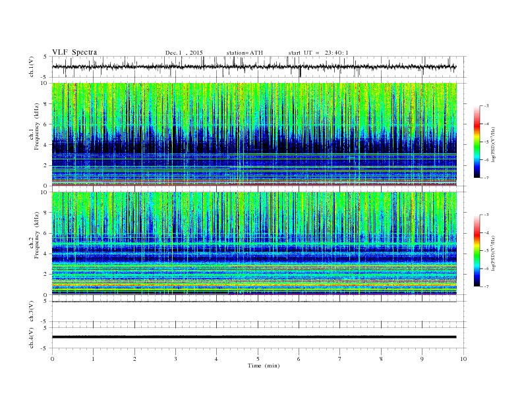
Task: Click time-axis tick label "3"
Action: [x=175, y=359]
